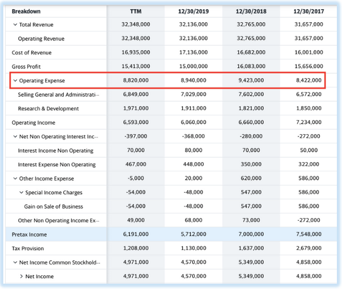The image size is (342, 289).
Task: Click TTM Tax Provision value 1,208,000
Action: (136, 248)
